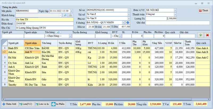
Task: Click the refresh customer icon beside Khách hàng
Action: click(x=65, y=15)
